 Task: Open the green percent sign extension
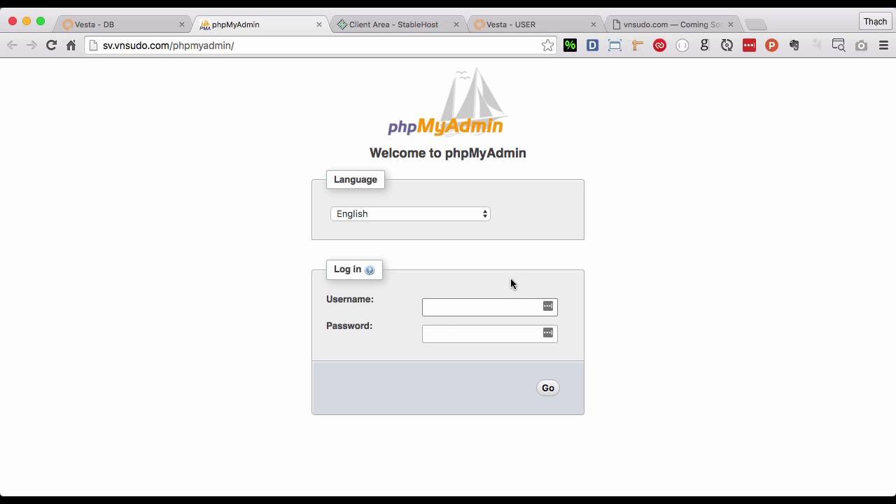pyautogui.click(x=570, y=45)
